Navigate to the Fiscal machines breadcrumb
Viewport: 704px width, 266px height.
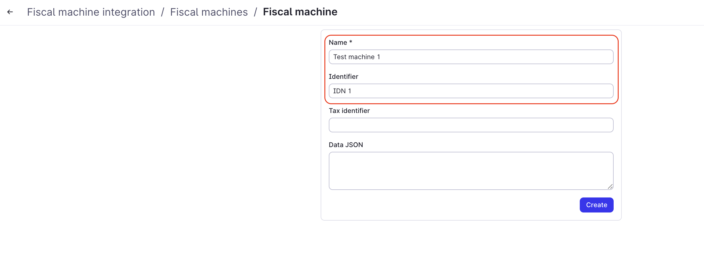209,12
